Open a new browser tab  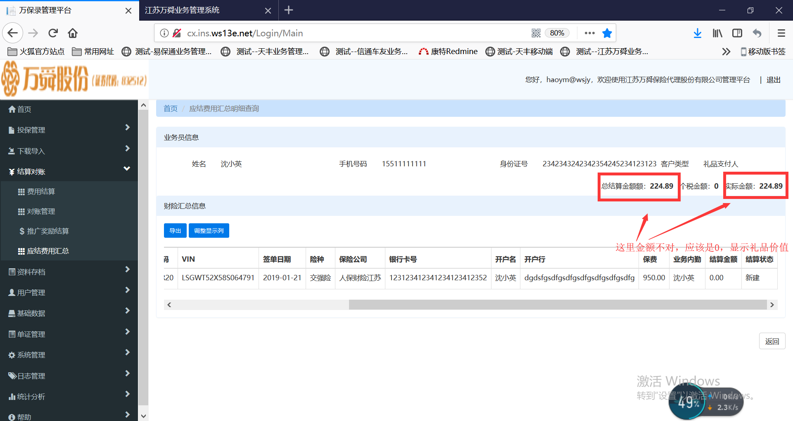[x=289, y=10]
